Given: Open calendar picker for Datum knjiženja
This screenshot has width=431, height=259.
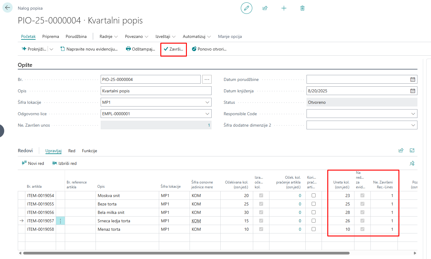Looking at the screenshot, I should pos(413,91).
